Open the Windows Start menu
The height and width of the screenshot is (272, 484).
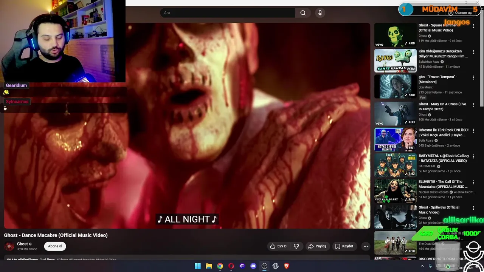pyautogui.click(x=198, y=266)
